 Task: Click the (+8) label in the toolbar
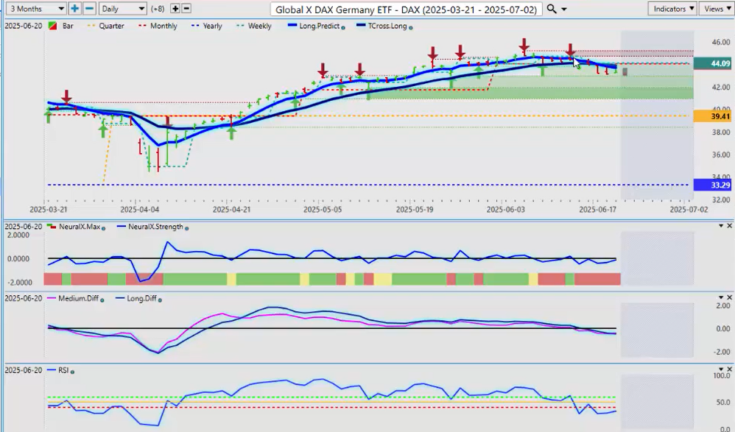pos(157,9)
